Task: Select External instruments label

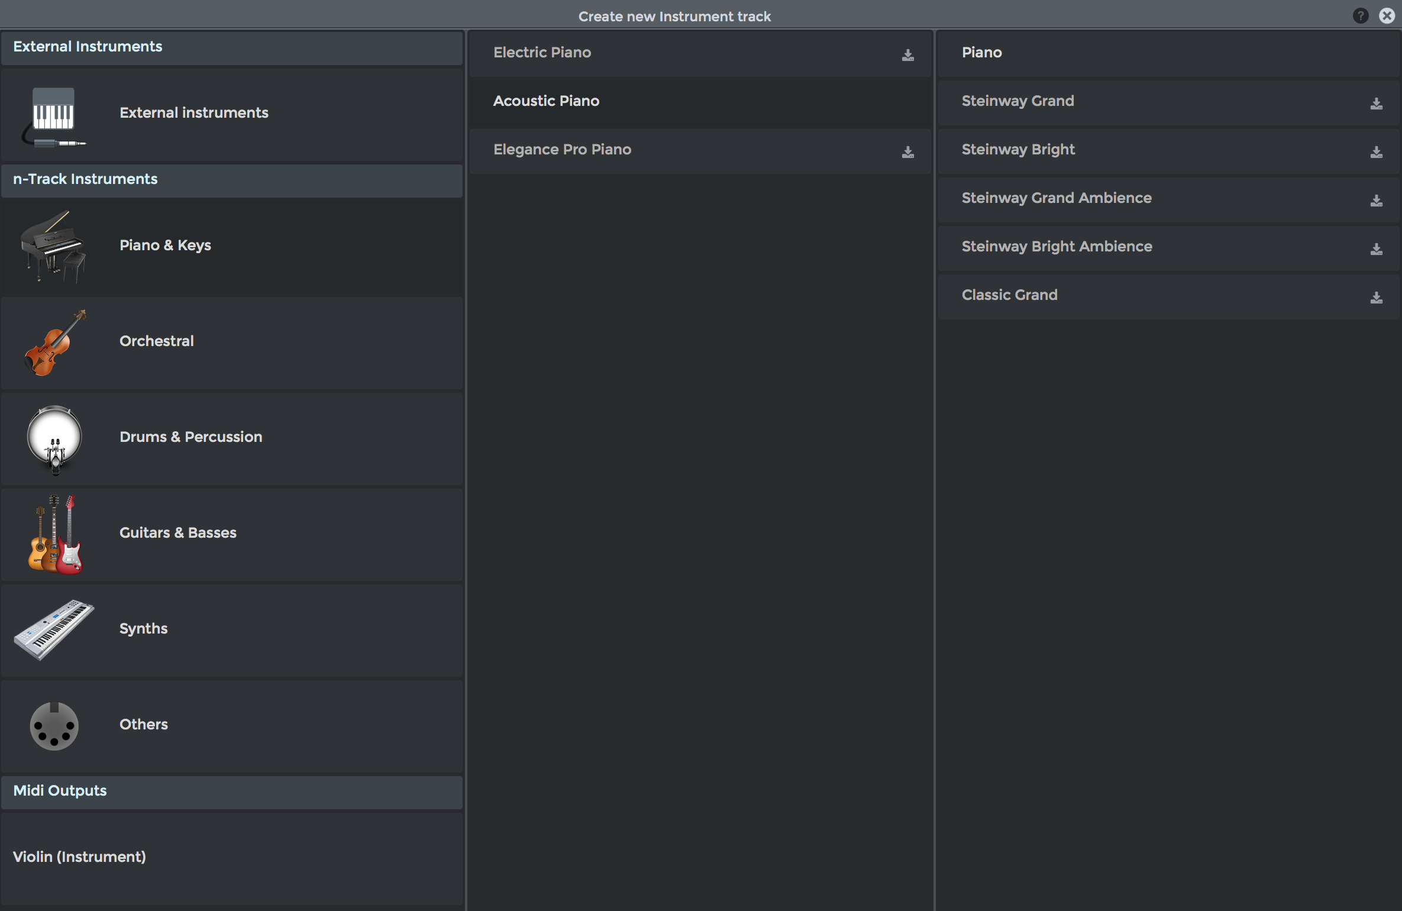Action: 194,112
